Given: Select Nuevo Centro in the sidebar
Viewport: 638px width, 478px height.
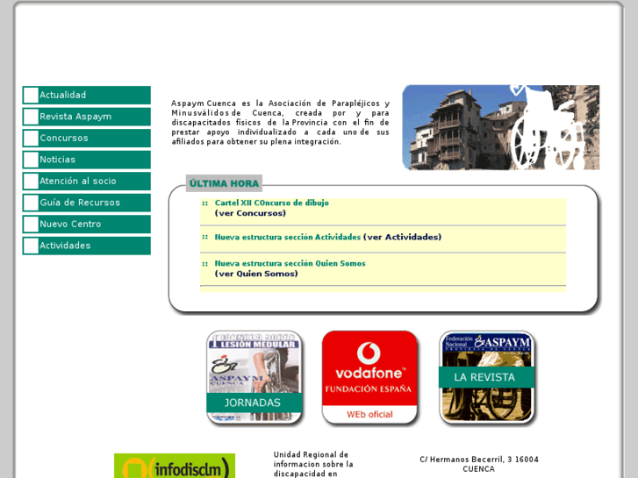Looking at the screenshot, I should pos(86,225).
